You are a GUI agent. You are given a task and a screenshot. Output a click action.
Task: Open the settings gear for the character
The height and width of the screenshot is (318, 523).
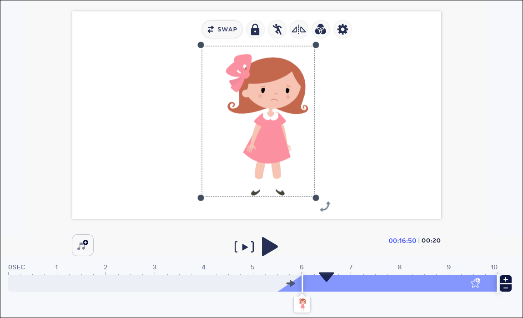[x=342, y=30]
